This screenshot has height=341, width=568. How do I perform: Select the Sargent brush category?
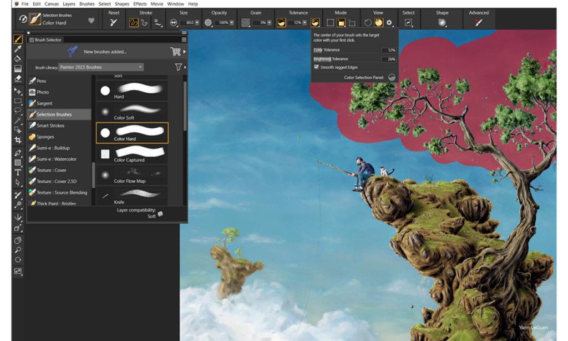click(59, 103)
